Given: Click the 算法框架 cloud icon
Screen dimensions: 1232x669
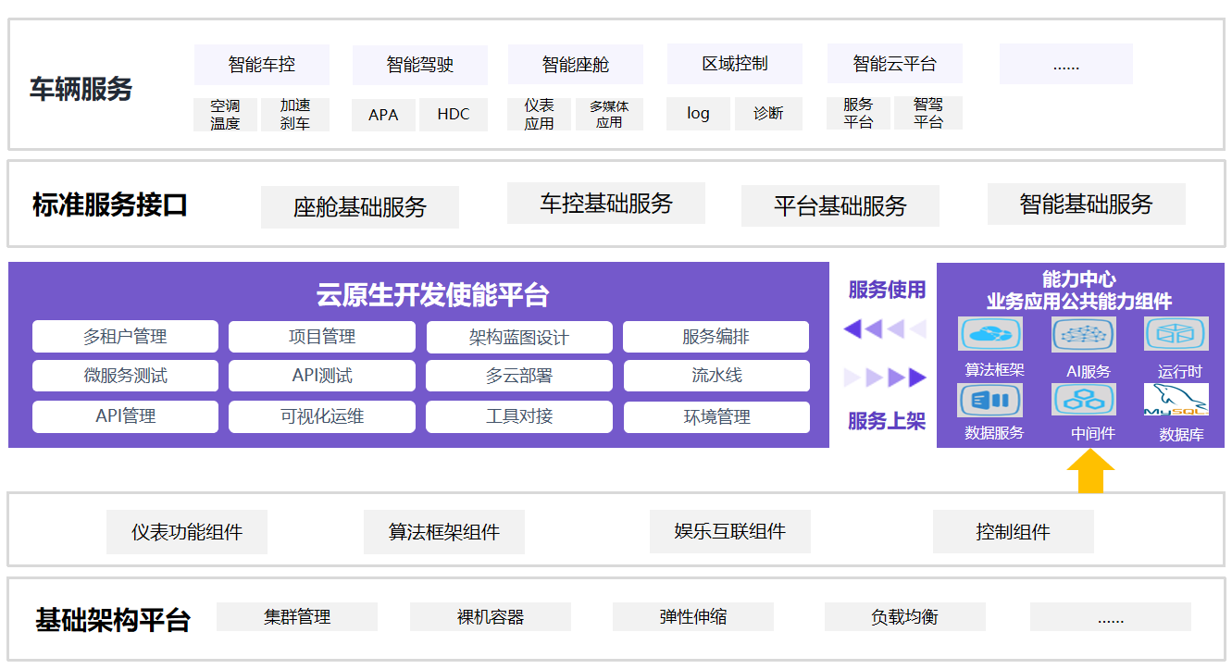Looking at the screenshot, I should 990,334.
